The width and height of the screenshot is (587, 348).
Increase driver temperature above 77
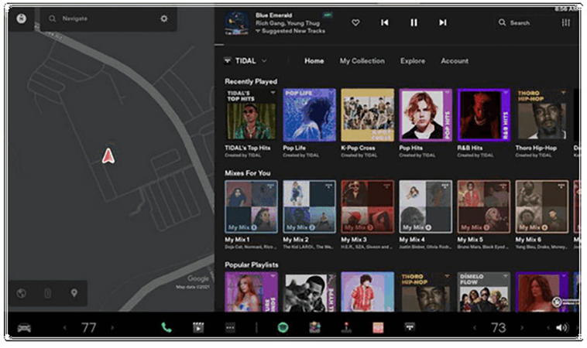112,328
